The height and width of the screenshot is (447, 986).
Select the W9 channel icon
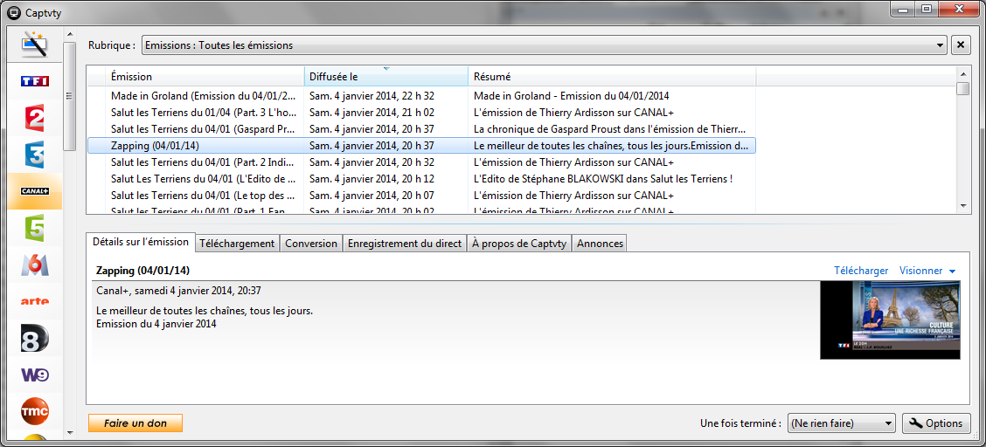click(34, 375)
